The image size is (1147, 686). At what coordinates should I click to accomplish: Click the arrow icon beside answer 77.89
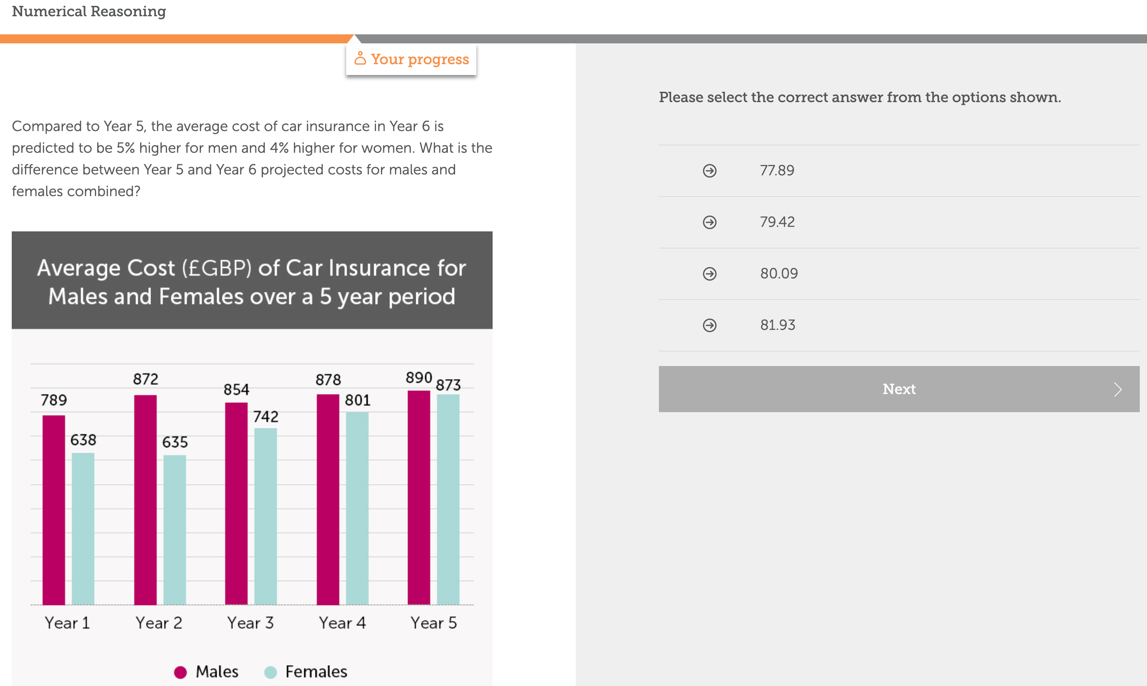pos(710,170)
